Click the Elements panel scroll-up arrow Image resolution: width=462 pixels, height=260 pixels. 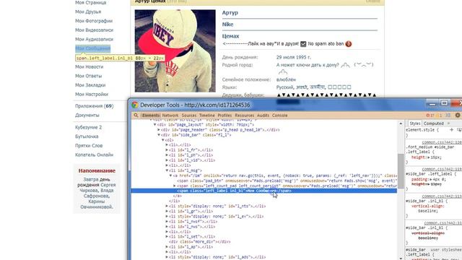coord(401,123)
